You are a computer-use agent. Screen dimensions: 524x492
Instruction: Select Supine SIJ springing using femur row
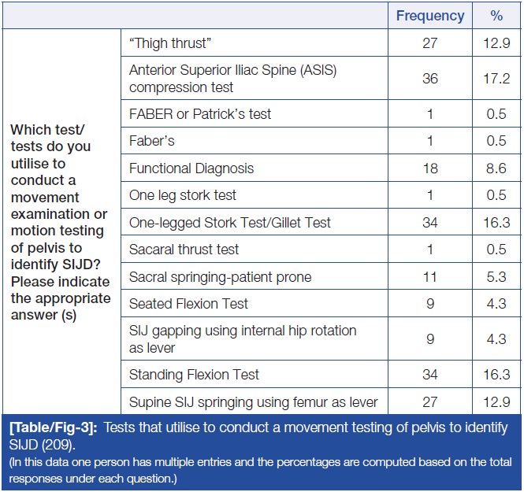pos(254,402)
